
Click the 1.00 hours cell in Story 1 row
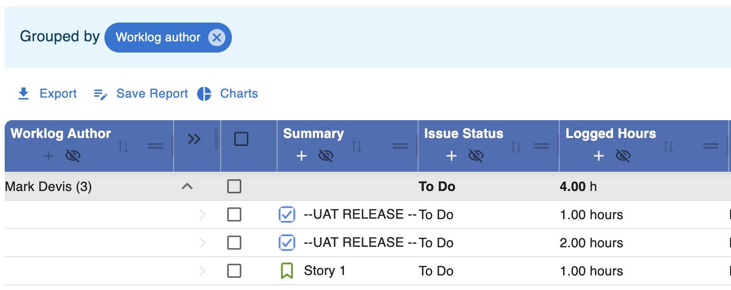click(x=591, y=271)
